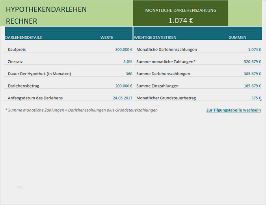Click the MONATLICHE DARLEHENSZAHLUNG heading
This screenshot has height=205, width=266.
180,10
